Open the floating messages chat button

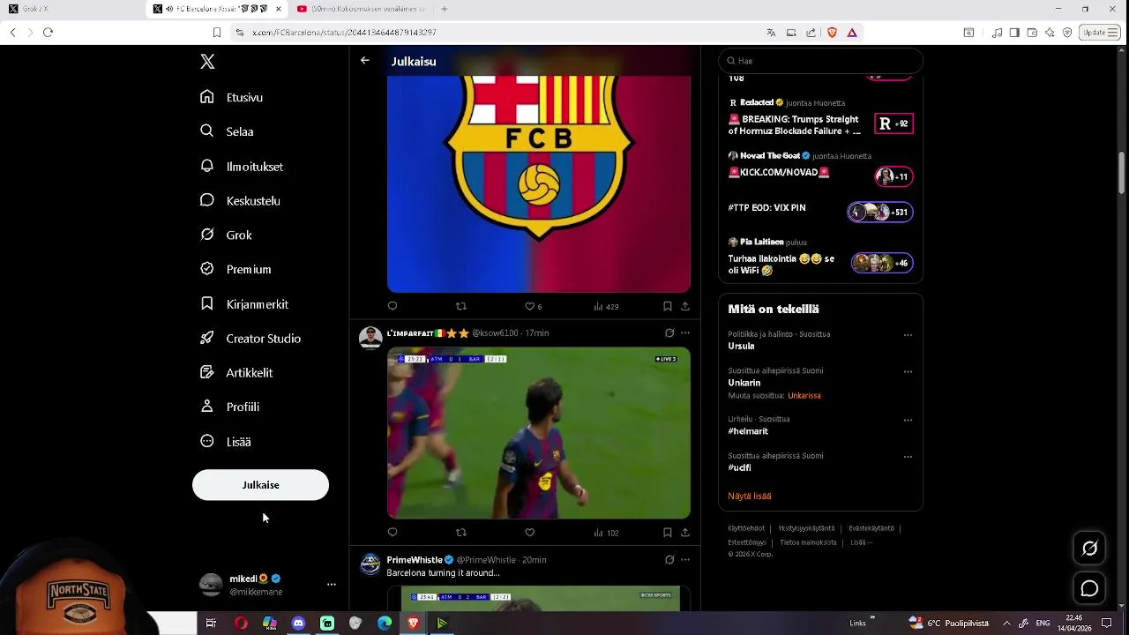[1089, 588]
